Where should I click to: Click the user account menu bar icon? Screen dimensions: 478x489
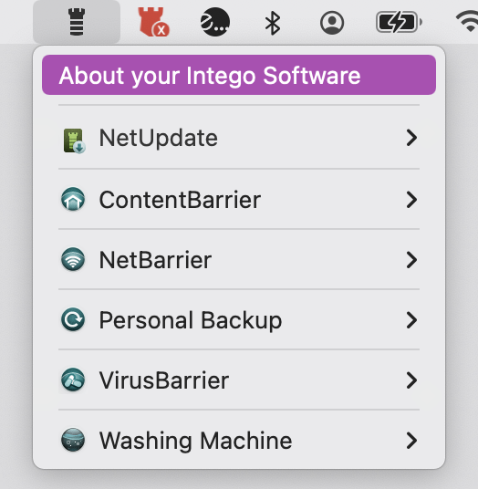332,23
